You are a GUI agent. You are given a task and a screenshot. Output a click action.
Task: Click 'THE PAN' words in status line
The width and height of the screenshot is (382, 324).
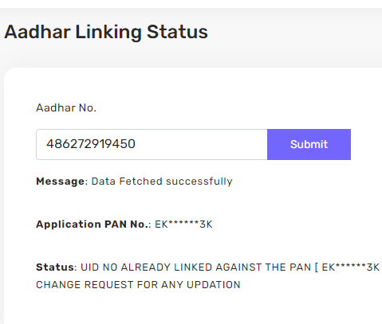pos(288,267)
